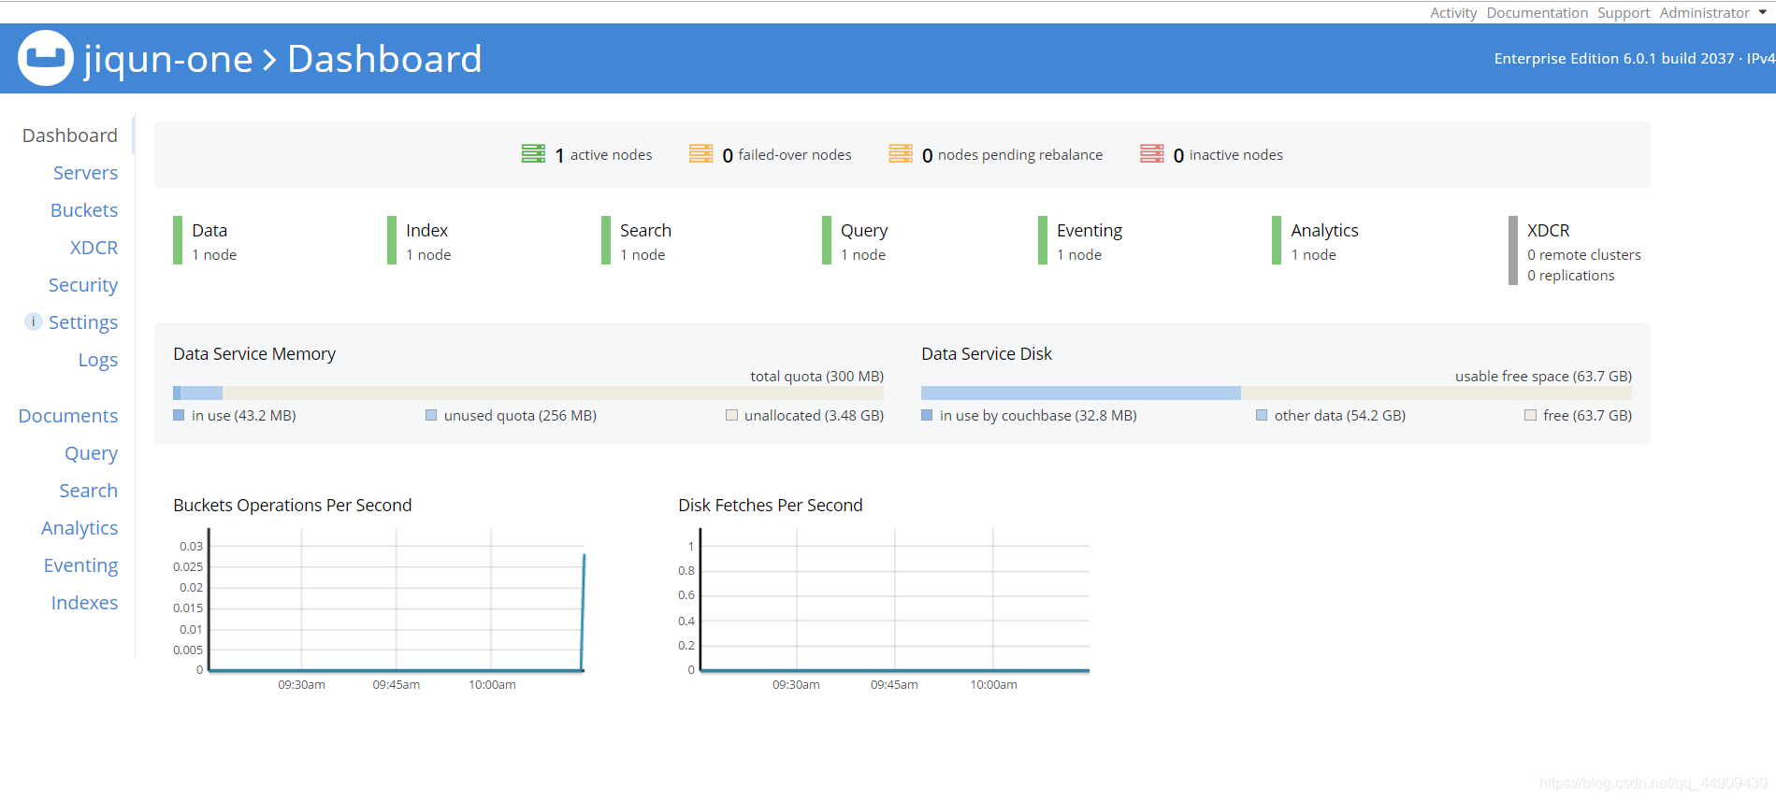
Task: Open the Security section
Action: pos(83,285)
